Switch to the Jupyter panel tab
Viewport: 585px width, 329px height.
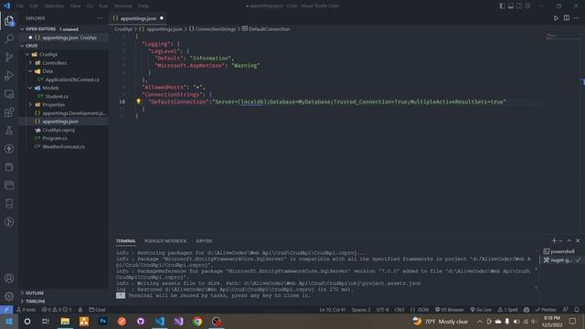204,241
